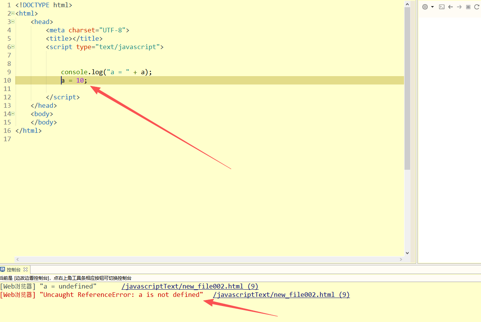Go forward with the right arrow icon

point(459,7)
